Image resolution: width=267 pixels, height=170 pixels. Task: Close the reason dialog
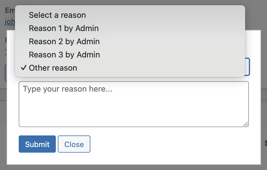click(x=74, y=144)
